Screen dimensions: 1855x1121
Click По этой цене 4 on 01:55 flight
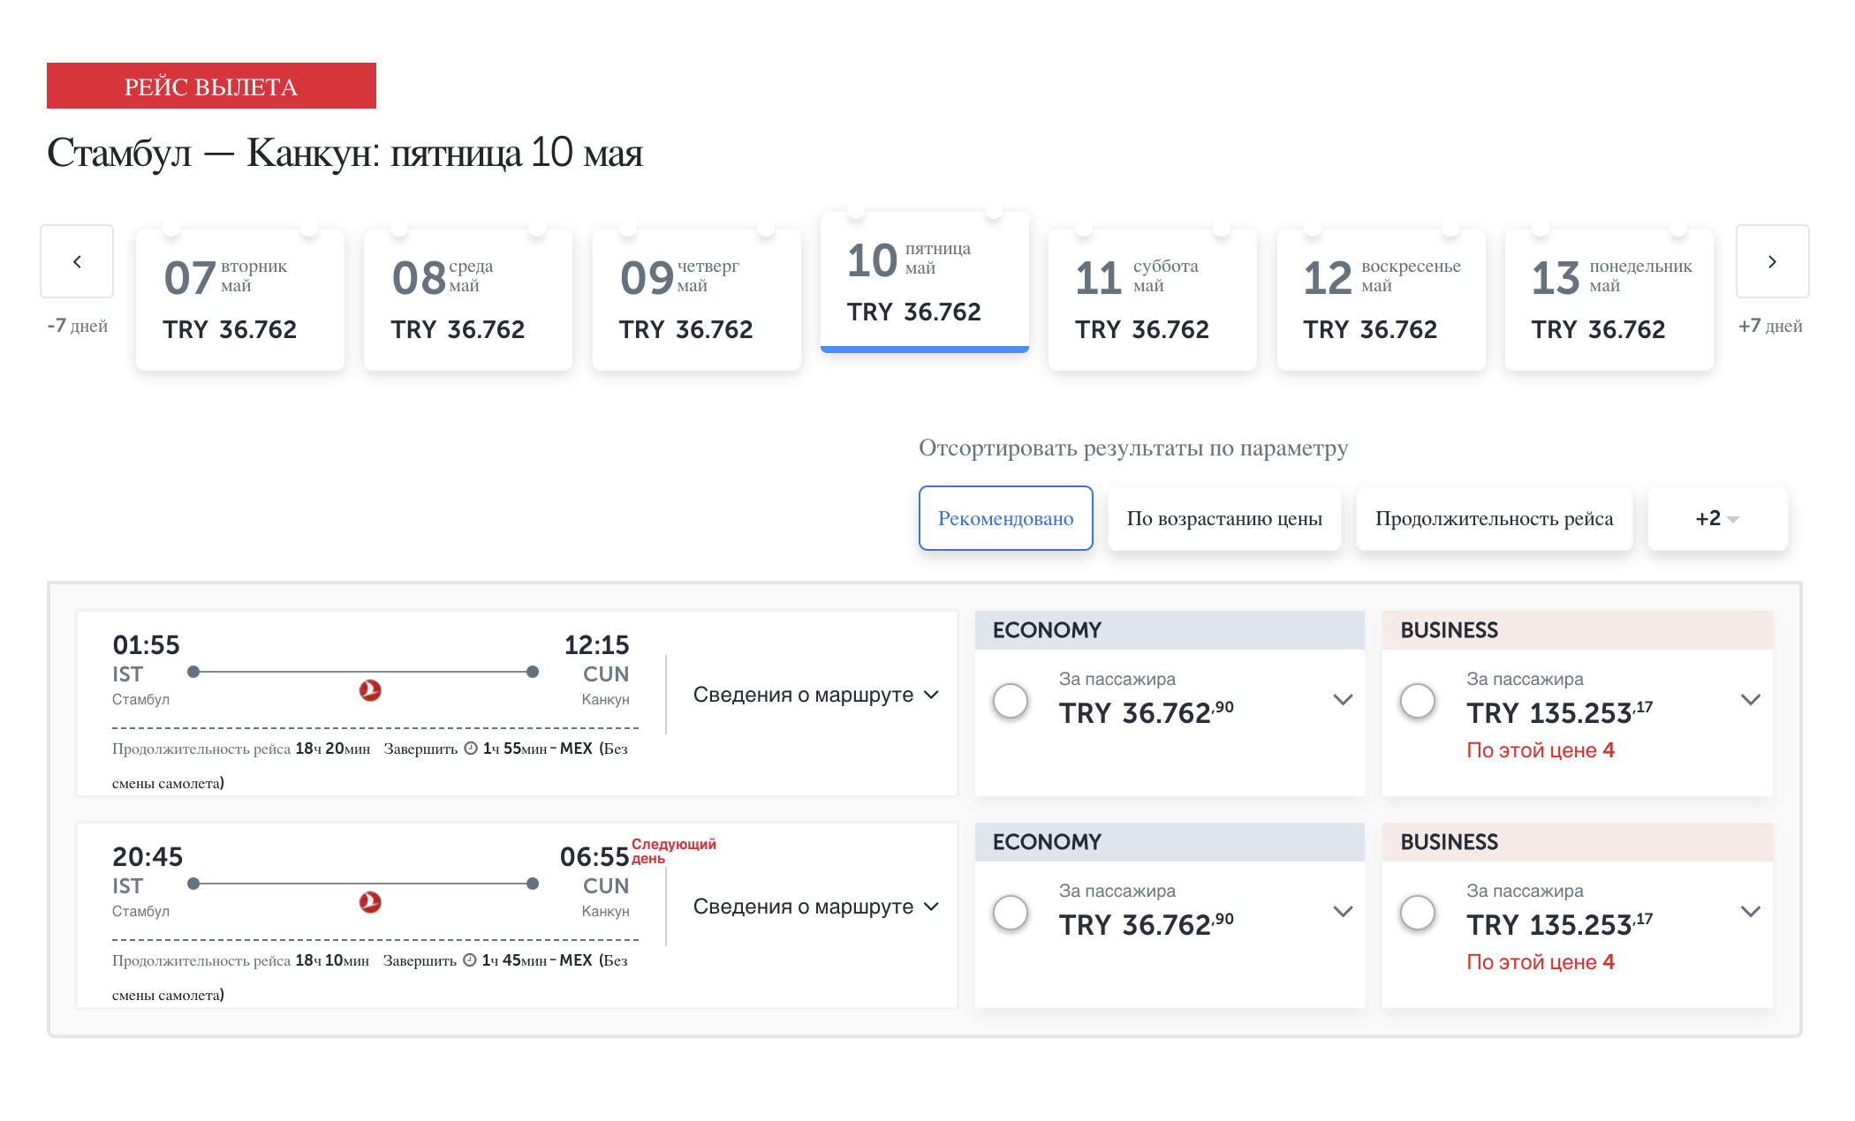[1541, 750]
